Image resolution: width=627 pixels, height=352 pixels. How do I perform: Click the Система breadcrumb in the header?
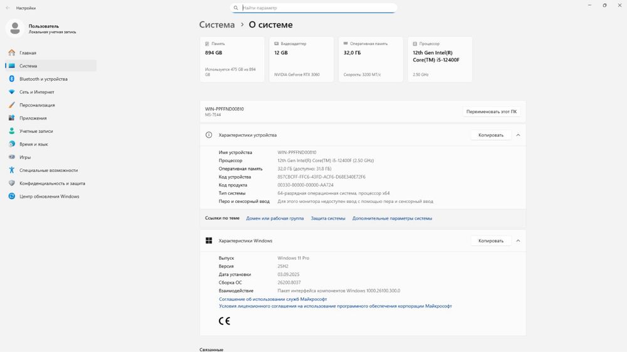(x=217, y=25)
